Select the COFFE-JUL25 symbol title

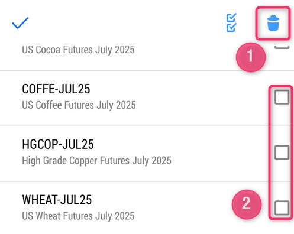pyautogui.click(x=56, y=89)
